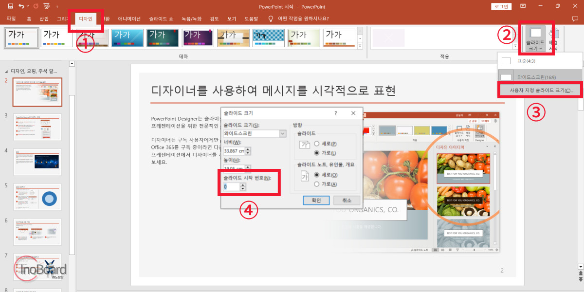Select the faded variant thumbnail in 적용 group

[x=388, y=37]
